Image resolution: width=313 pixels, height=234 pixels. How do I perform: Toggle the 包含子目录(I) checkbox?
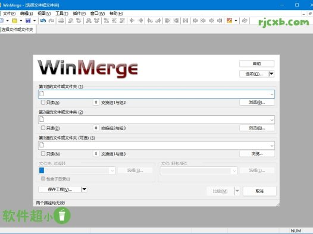[43, 179]
